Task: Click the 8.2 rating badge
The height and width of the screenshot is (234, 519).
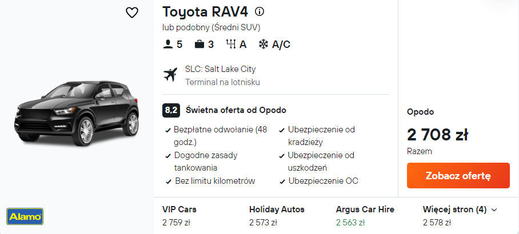Action: [171, 110]
